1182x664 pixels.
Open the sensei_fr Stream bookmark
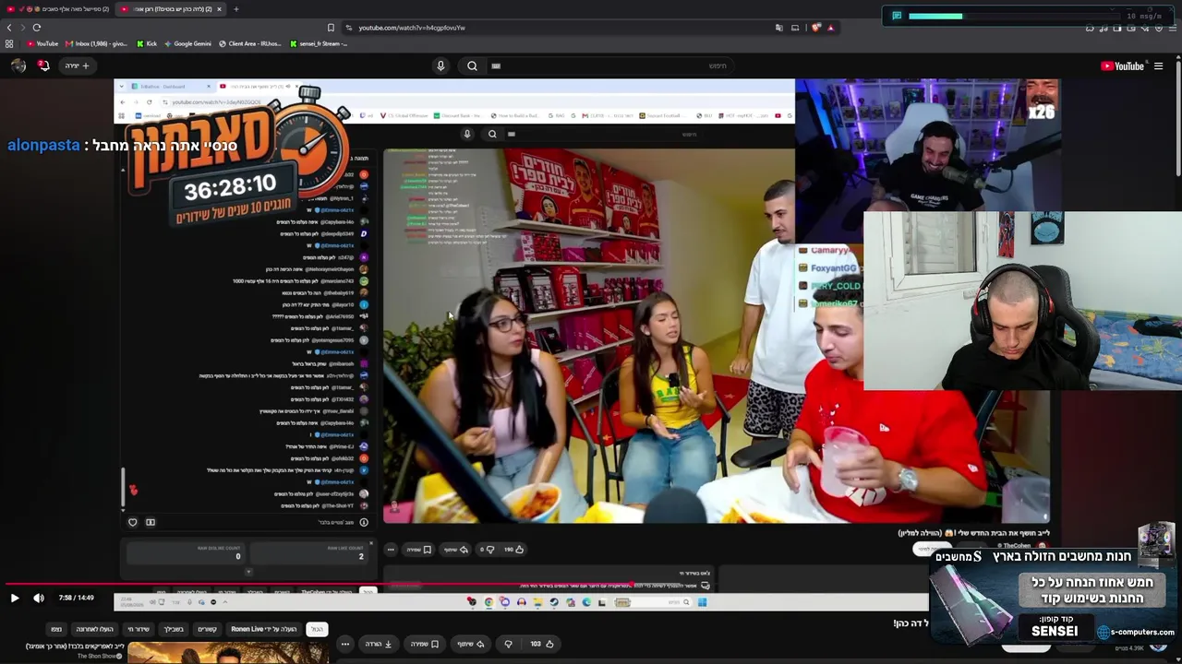click(319, 43)
